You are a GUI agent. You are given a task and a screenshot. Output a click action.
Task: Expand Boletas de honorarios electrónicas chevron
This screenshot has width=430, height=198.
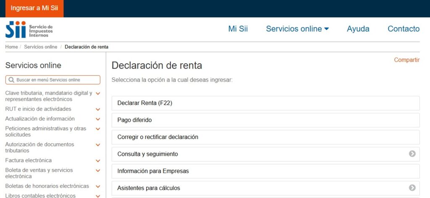[98, 186]
